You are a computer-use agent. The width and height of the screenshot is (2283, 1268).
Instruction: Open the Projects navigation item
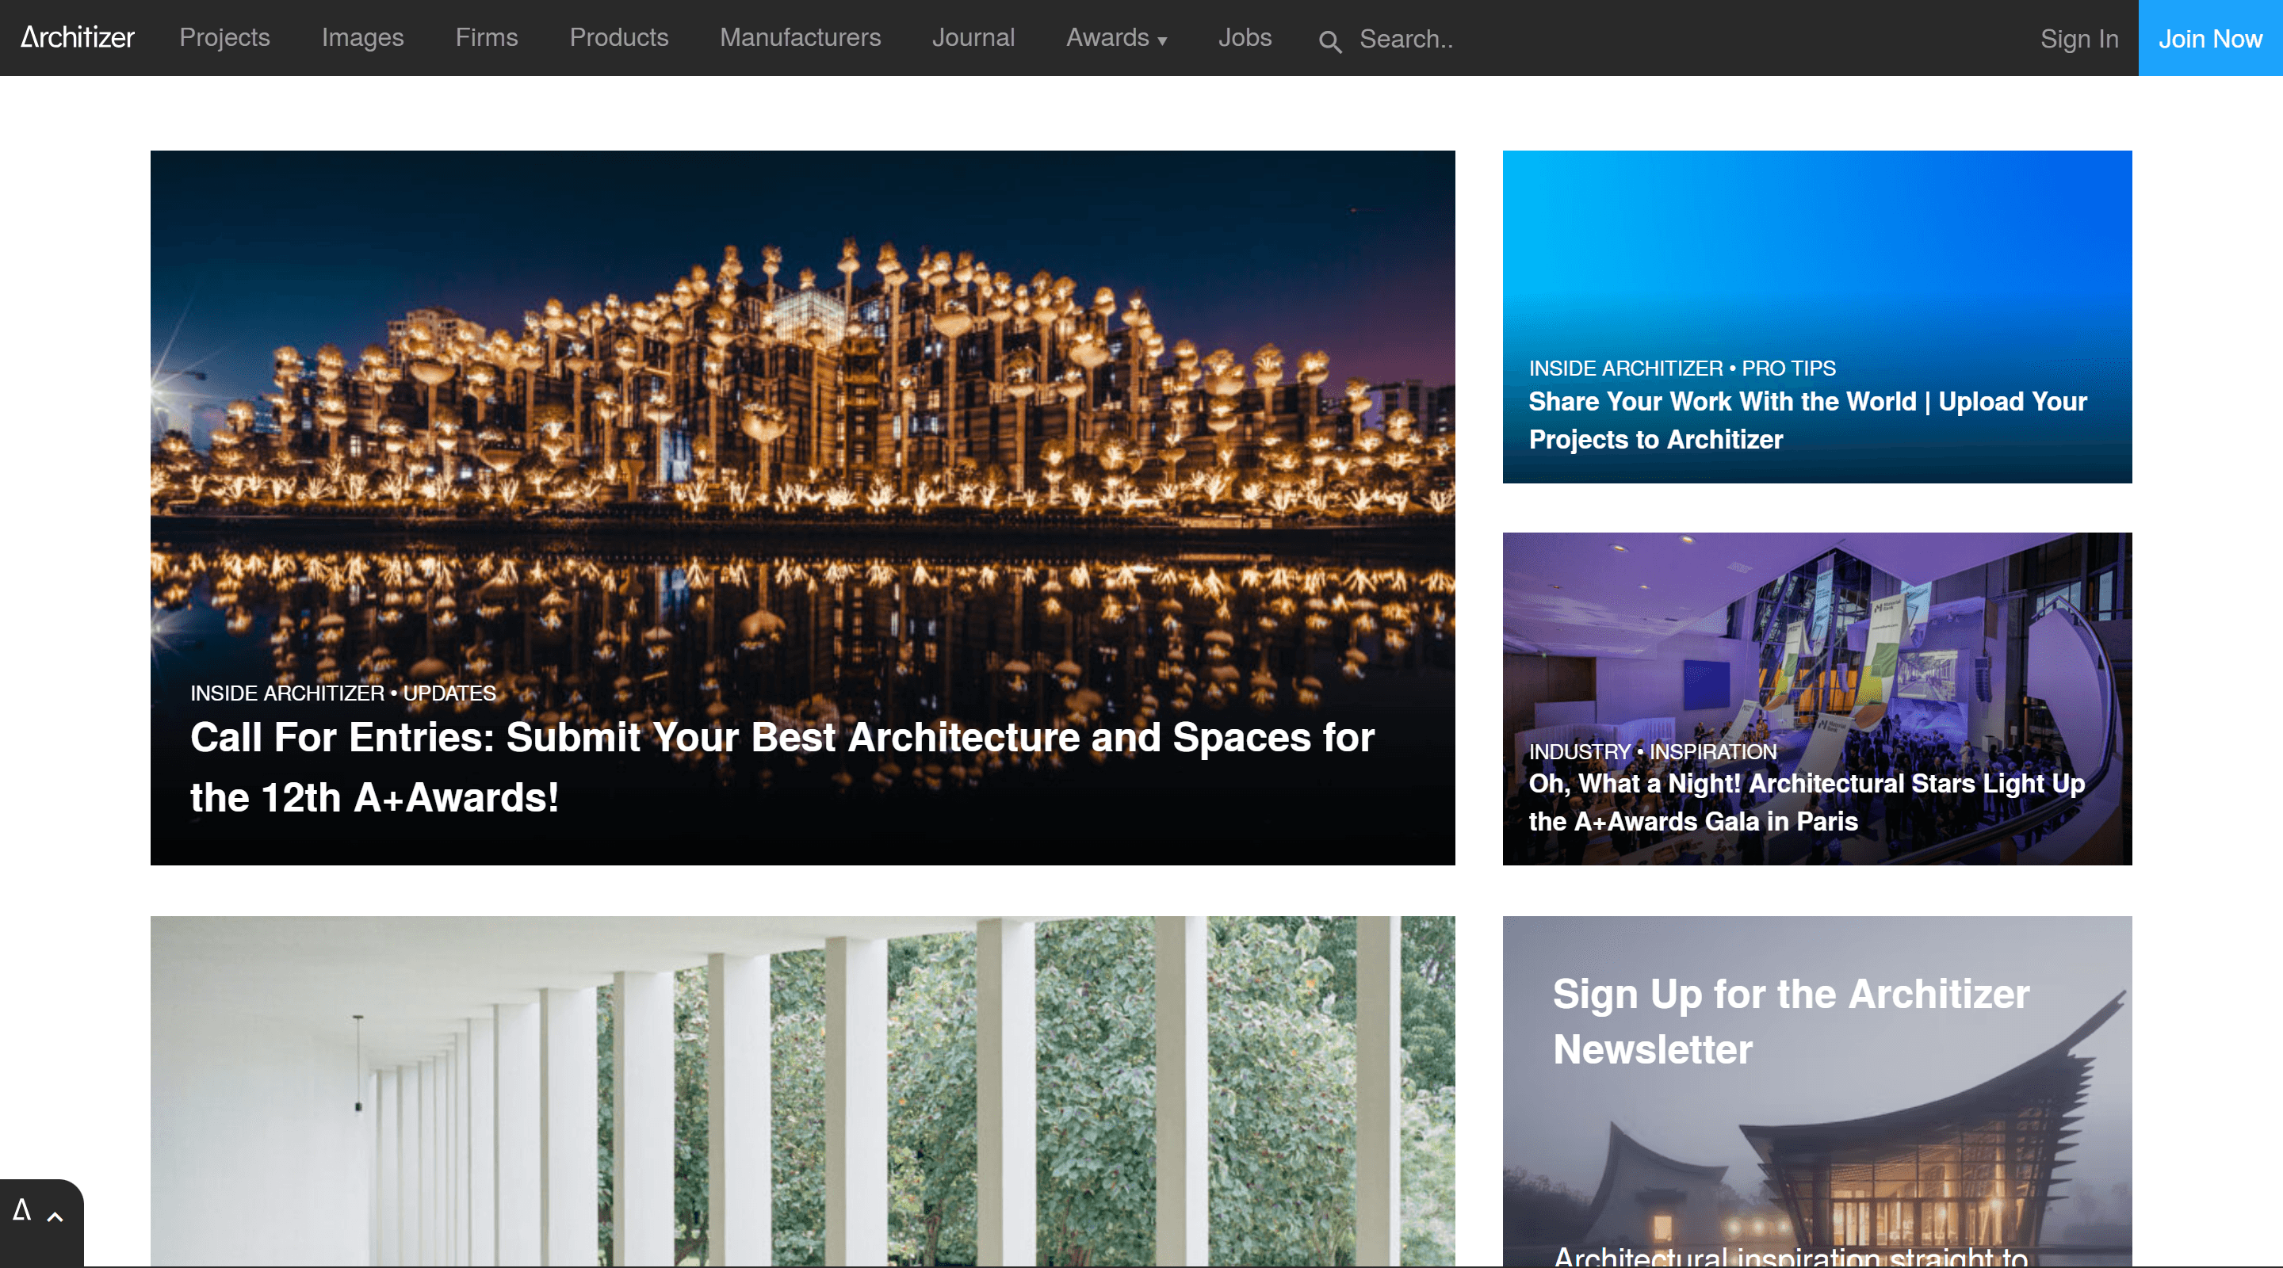(x=224, y=37)
